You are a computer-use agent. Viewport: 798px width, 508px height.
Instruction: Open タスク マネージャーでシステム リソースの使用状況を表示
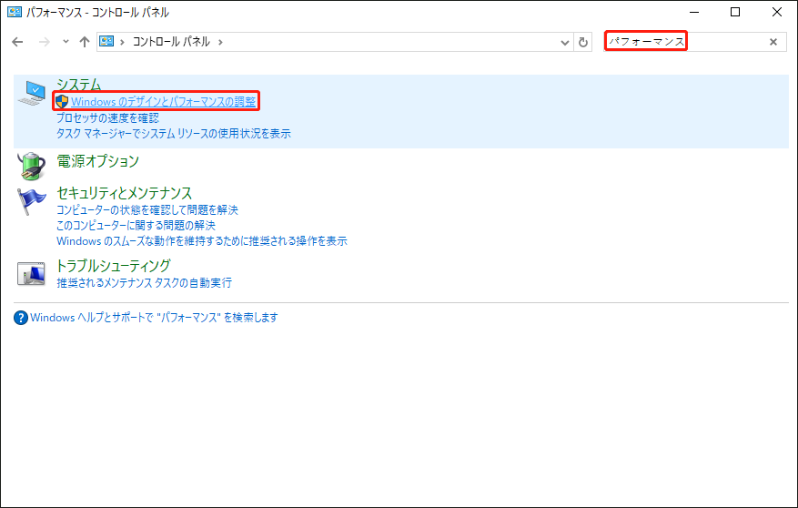point(174,134)
